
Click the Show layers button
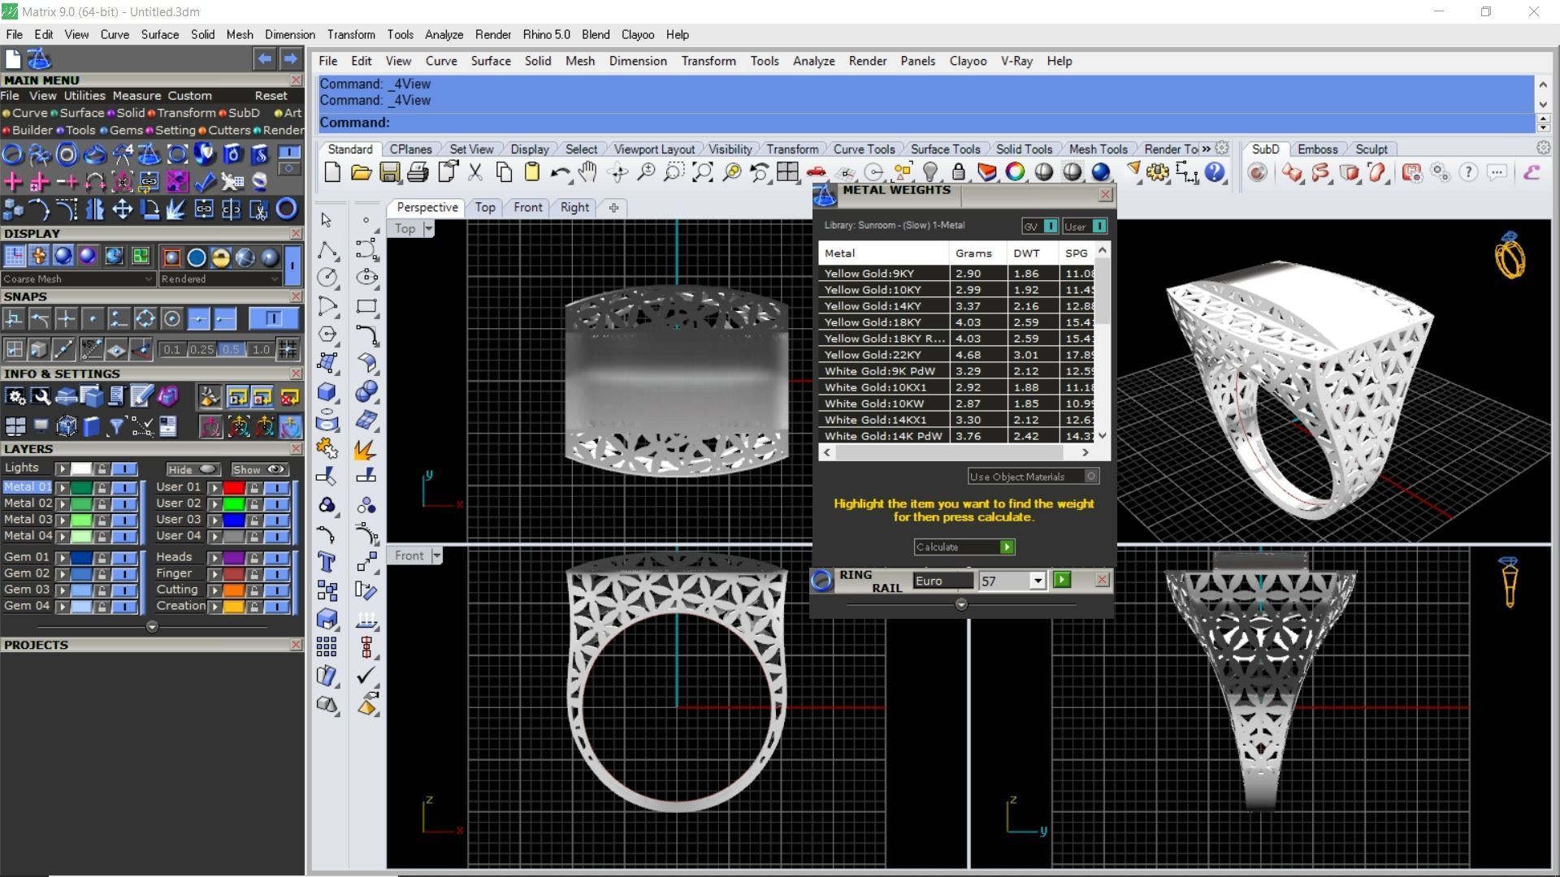tap(258, 469)
